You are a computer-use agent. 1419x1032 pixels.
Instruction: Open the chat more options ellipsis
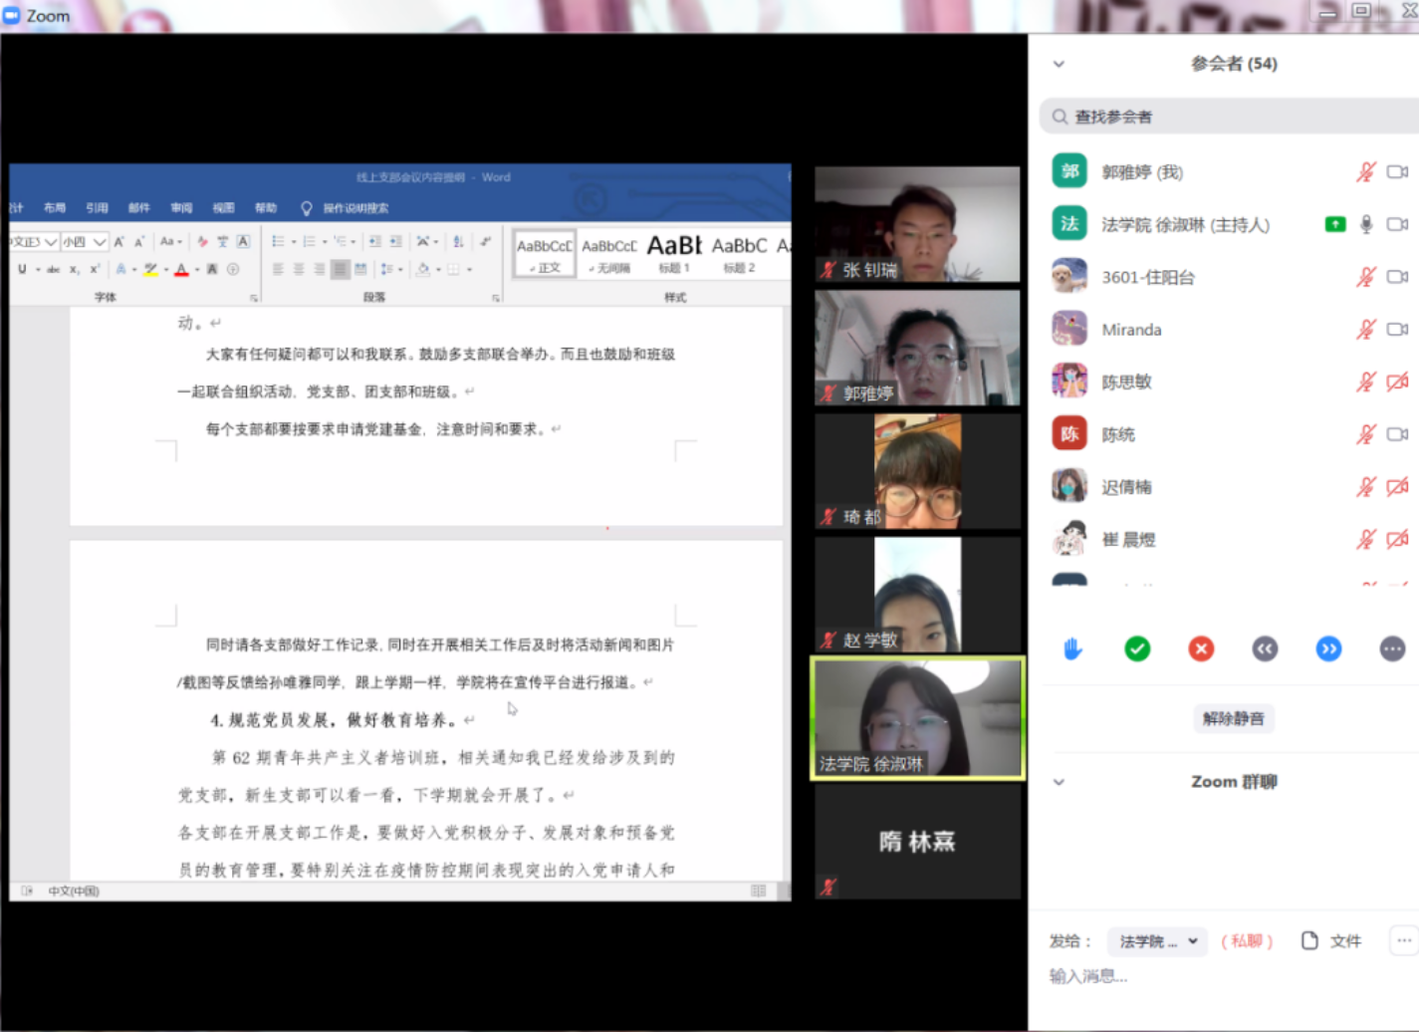(x=1403, y=940)
